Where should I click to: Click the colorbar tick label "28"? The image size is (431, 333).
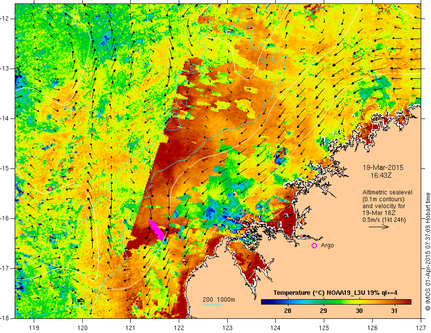click(287, 311)
